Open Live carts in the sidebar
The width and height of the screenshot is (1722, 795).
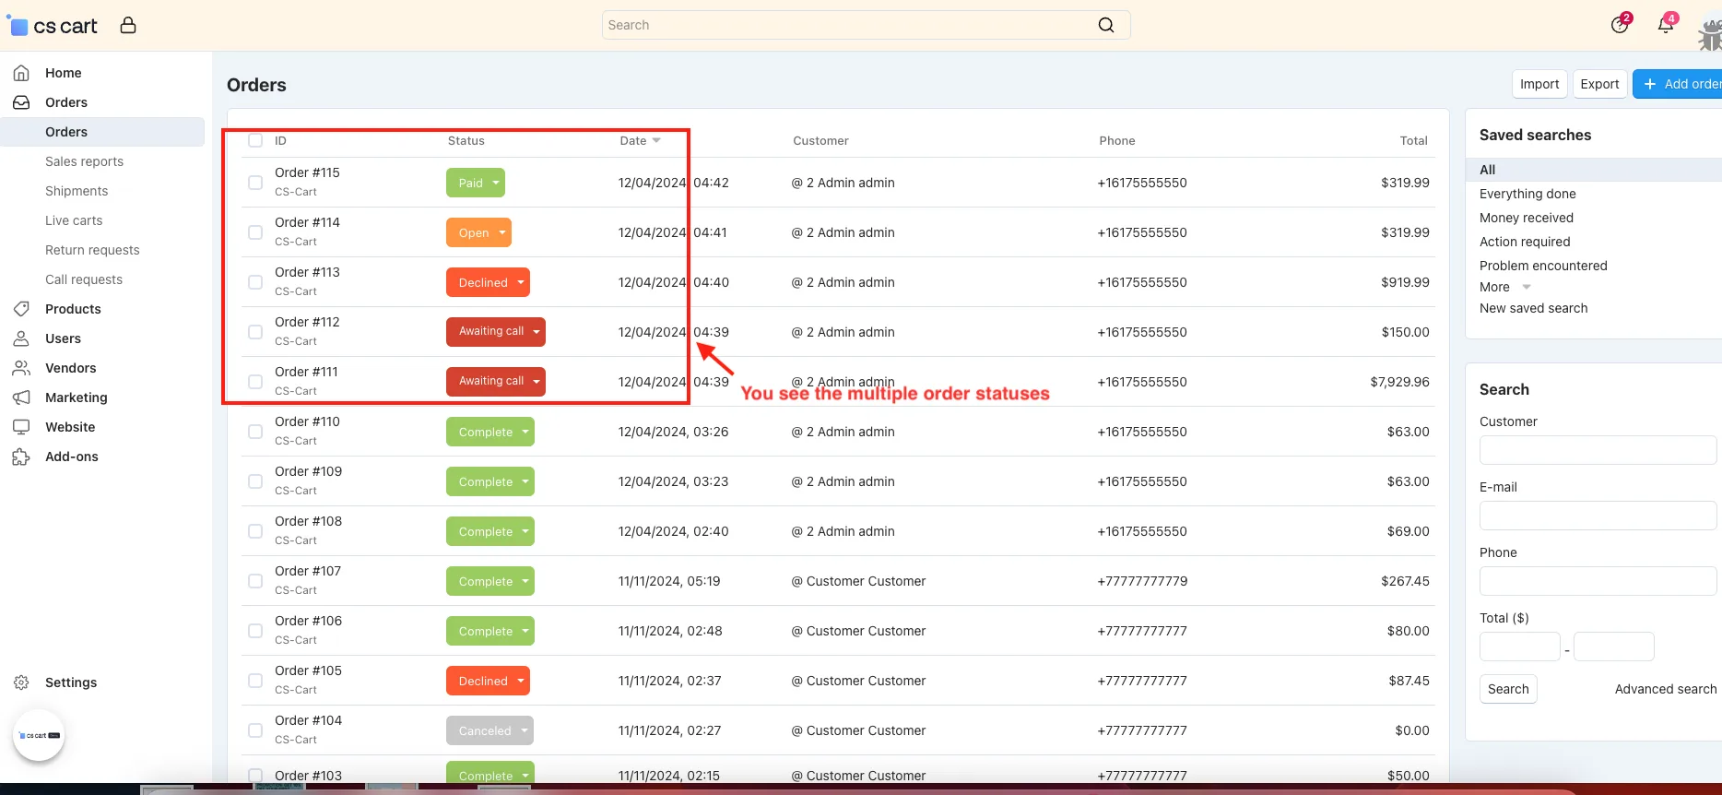point(74,220)
